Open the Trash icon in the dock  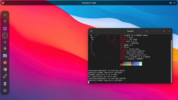(5, 84)
